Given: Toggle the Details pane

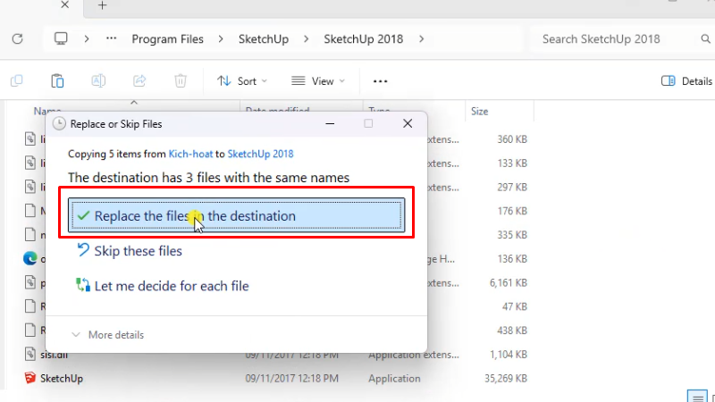Looking at the screenshot, I should pos(686,81).
